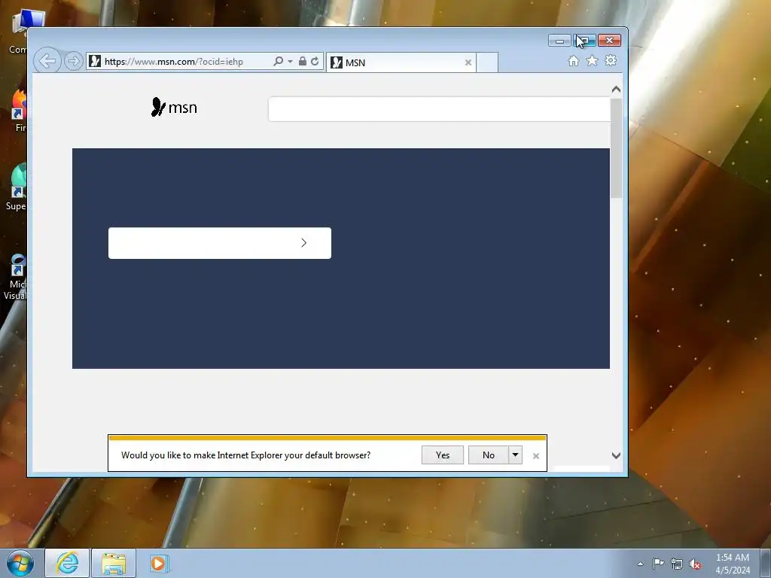The image size is (771, 578).
Task: Open the Windows Start menu
Action: click(x=20, y=563)
